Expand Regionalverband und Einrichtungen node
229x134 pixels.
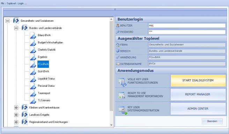click(16, 122)
